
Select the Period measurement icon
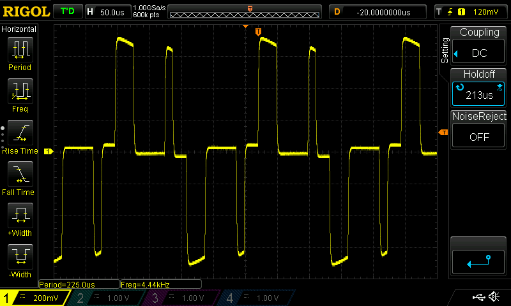coord(20,50)
